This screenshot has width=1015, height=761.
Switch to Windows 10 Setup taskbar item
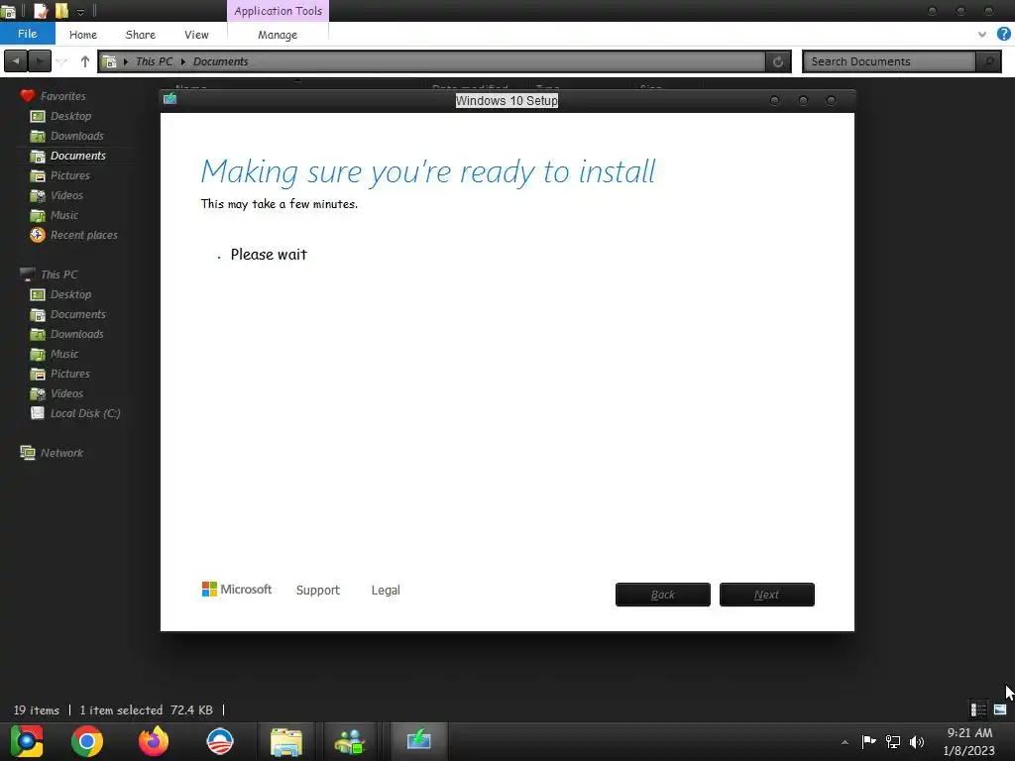point(419,741)
